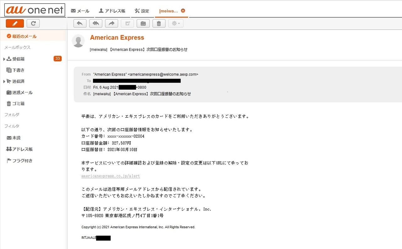Click the Copyright (c) 2021 American Express line
The height and width of the screenshot is (249, 402).
pyautogui.click(x=138, y=227)
